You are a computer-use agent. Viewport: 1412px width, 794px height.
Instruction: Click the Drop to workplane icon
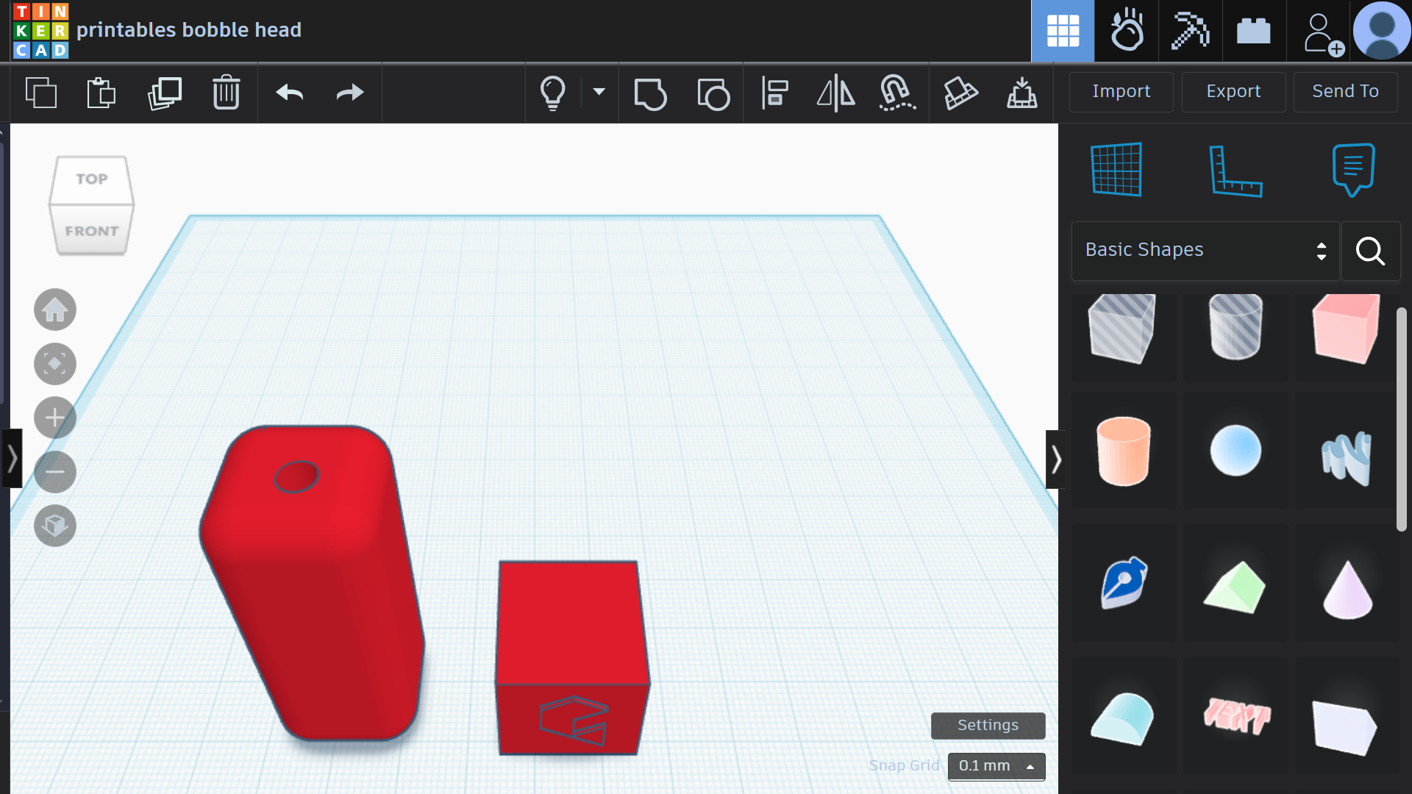click(1022, 93)
